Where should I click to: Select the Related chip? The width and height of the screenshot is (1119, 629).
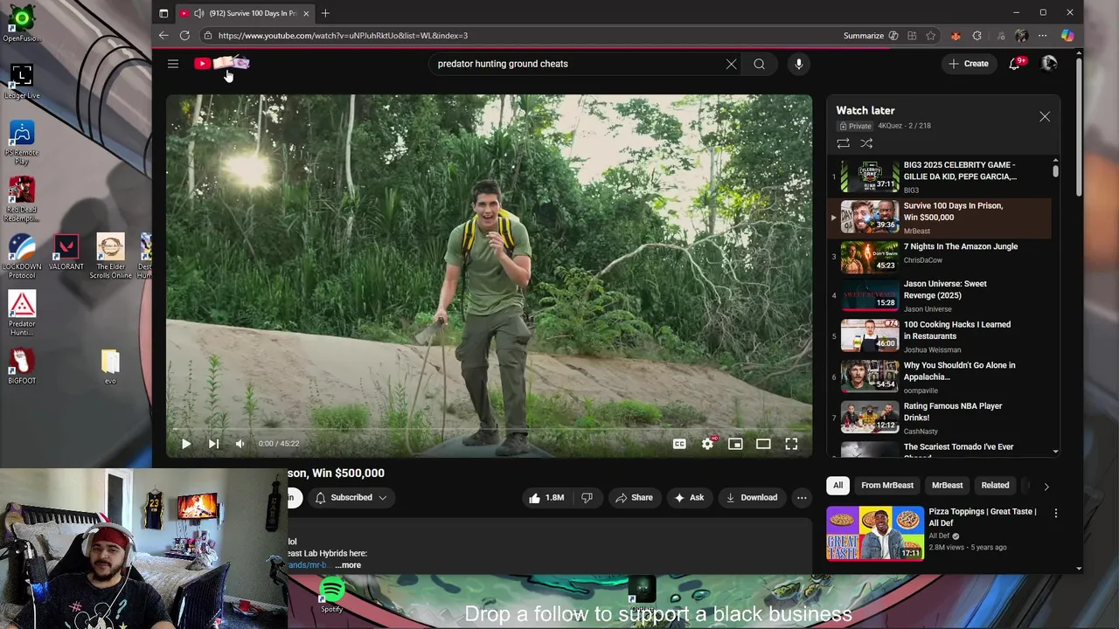click(x=995, y=486)
